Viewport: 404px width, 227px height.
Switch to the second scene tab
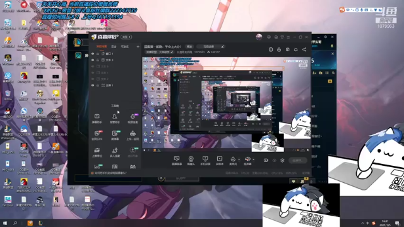pos(114,47)
